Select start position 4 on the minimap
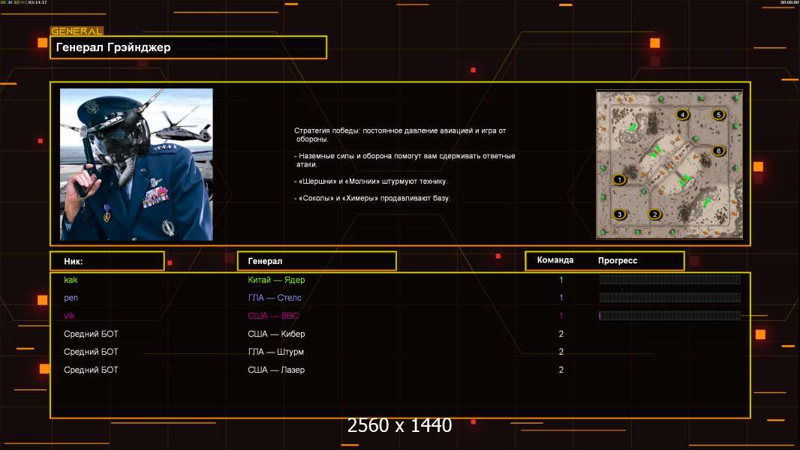Image resolution: width=800 pixels, height=450 pixels. coord(683,115)
